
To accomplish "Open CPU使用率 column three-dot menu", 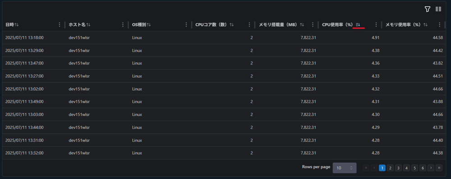I will pyautogui.click(x=376, y=25).
